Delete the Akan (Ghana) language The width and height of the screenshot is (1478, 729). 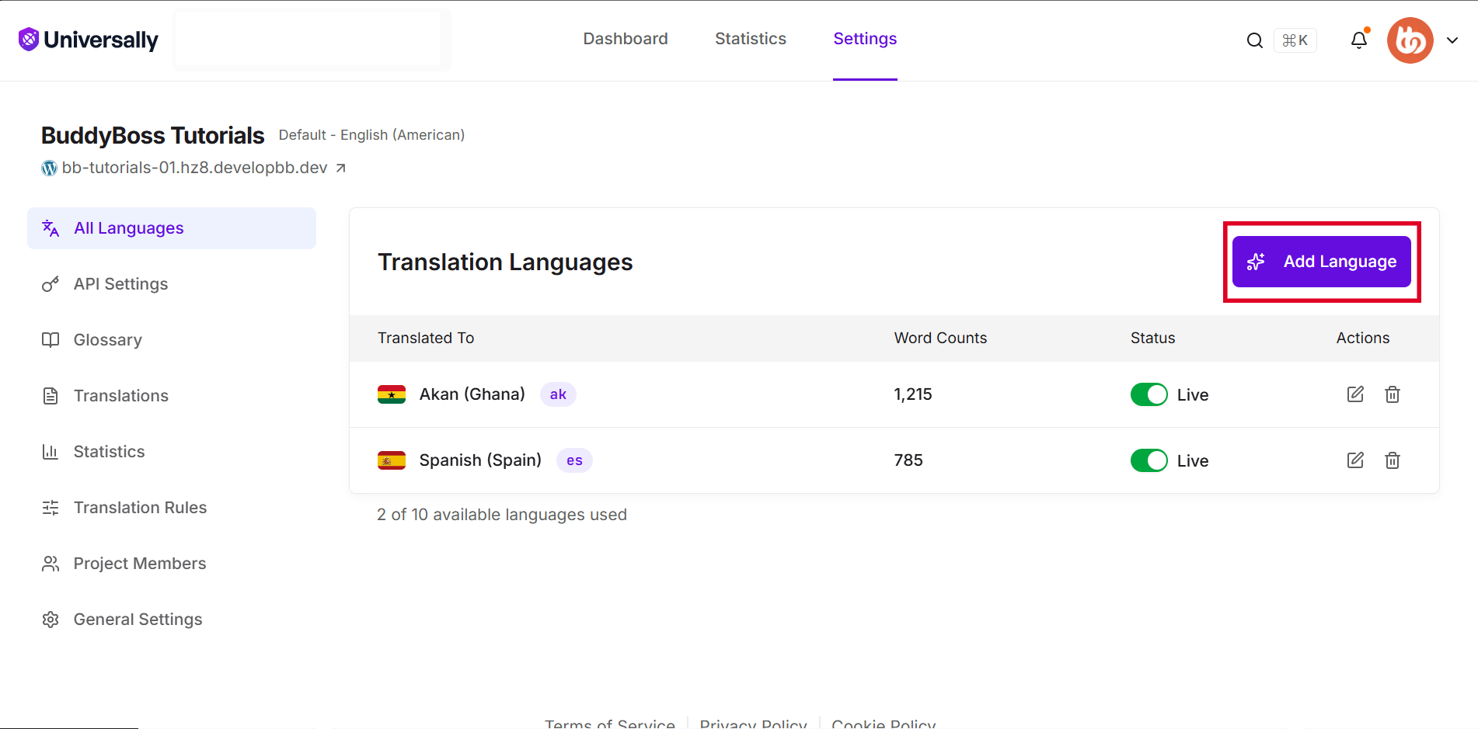(x=1393, y=394)
